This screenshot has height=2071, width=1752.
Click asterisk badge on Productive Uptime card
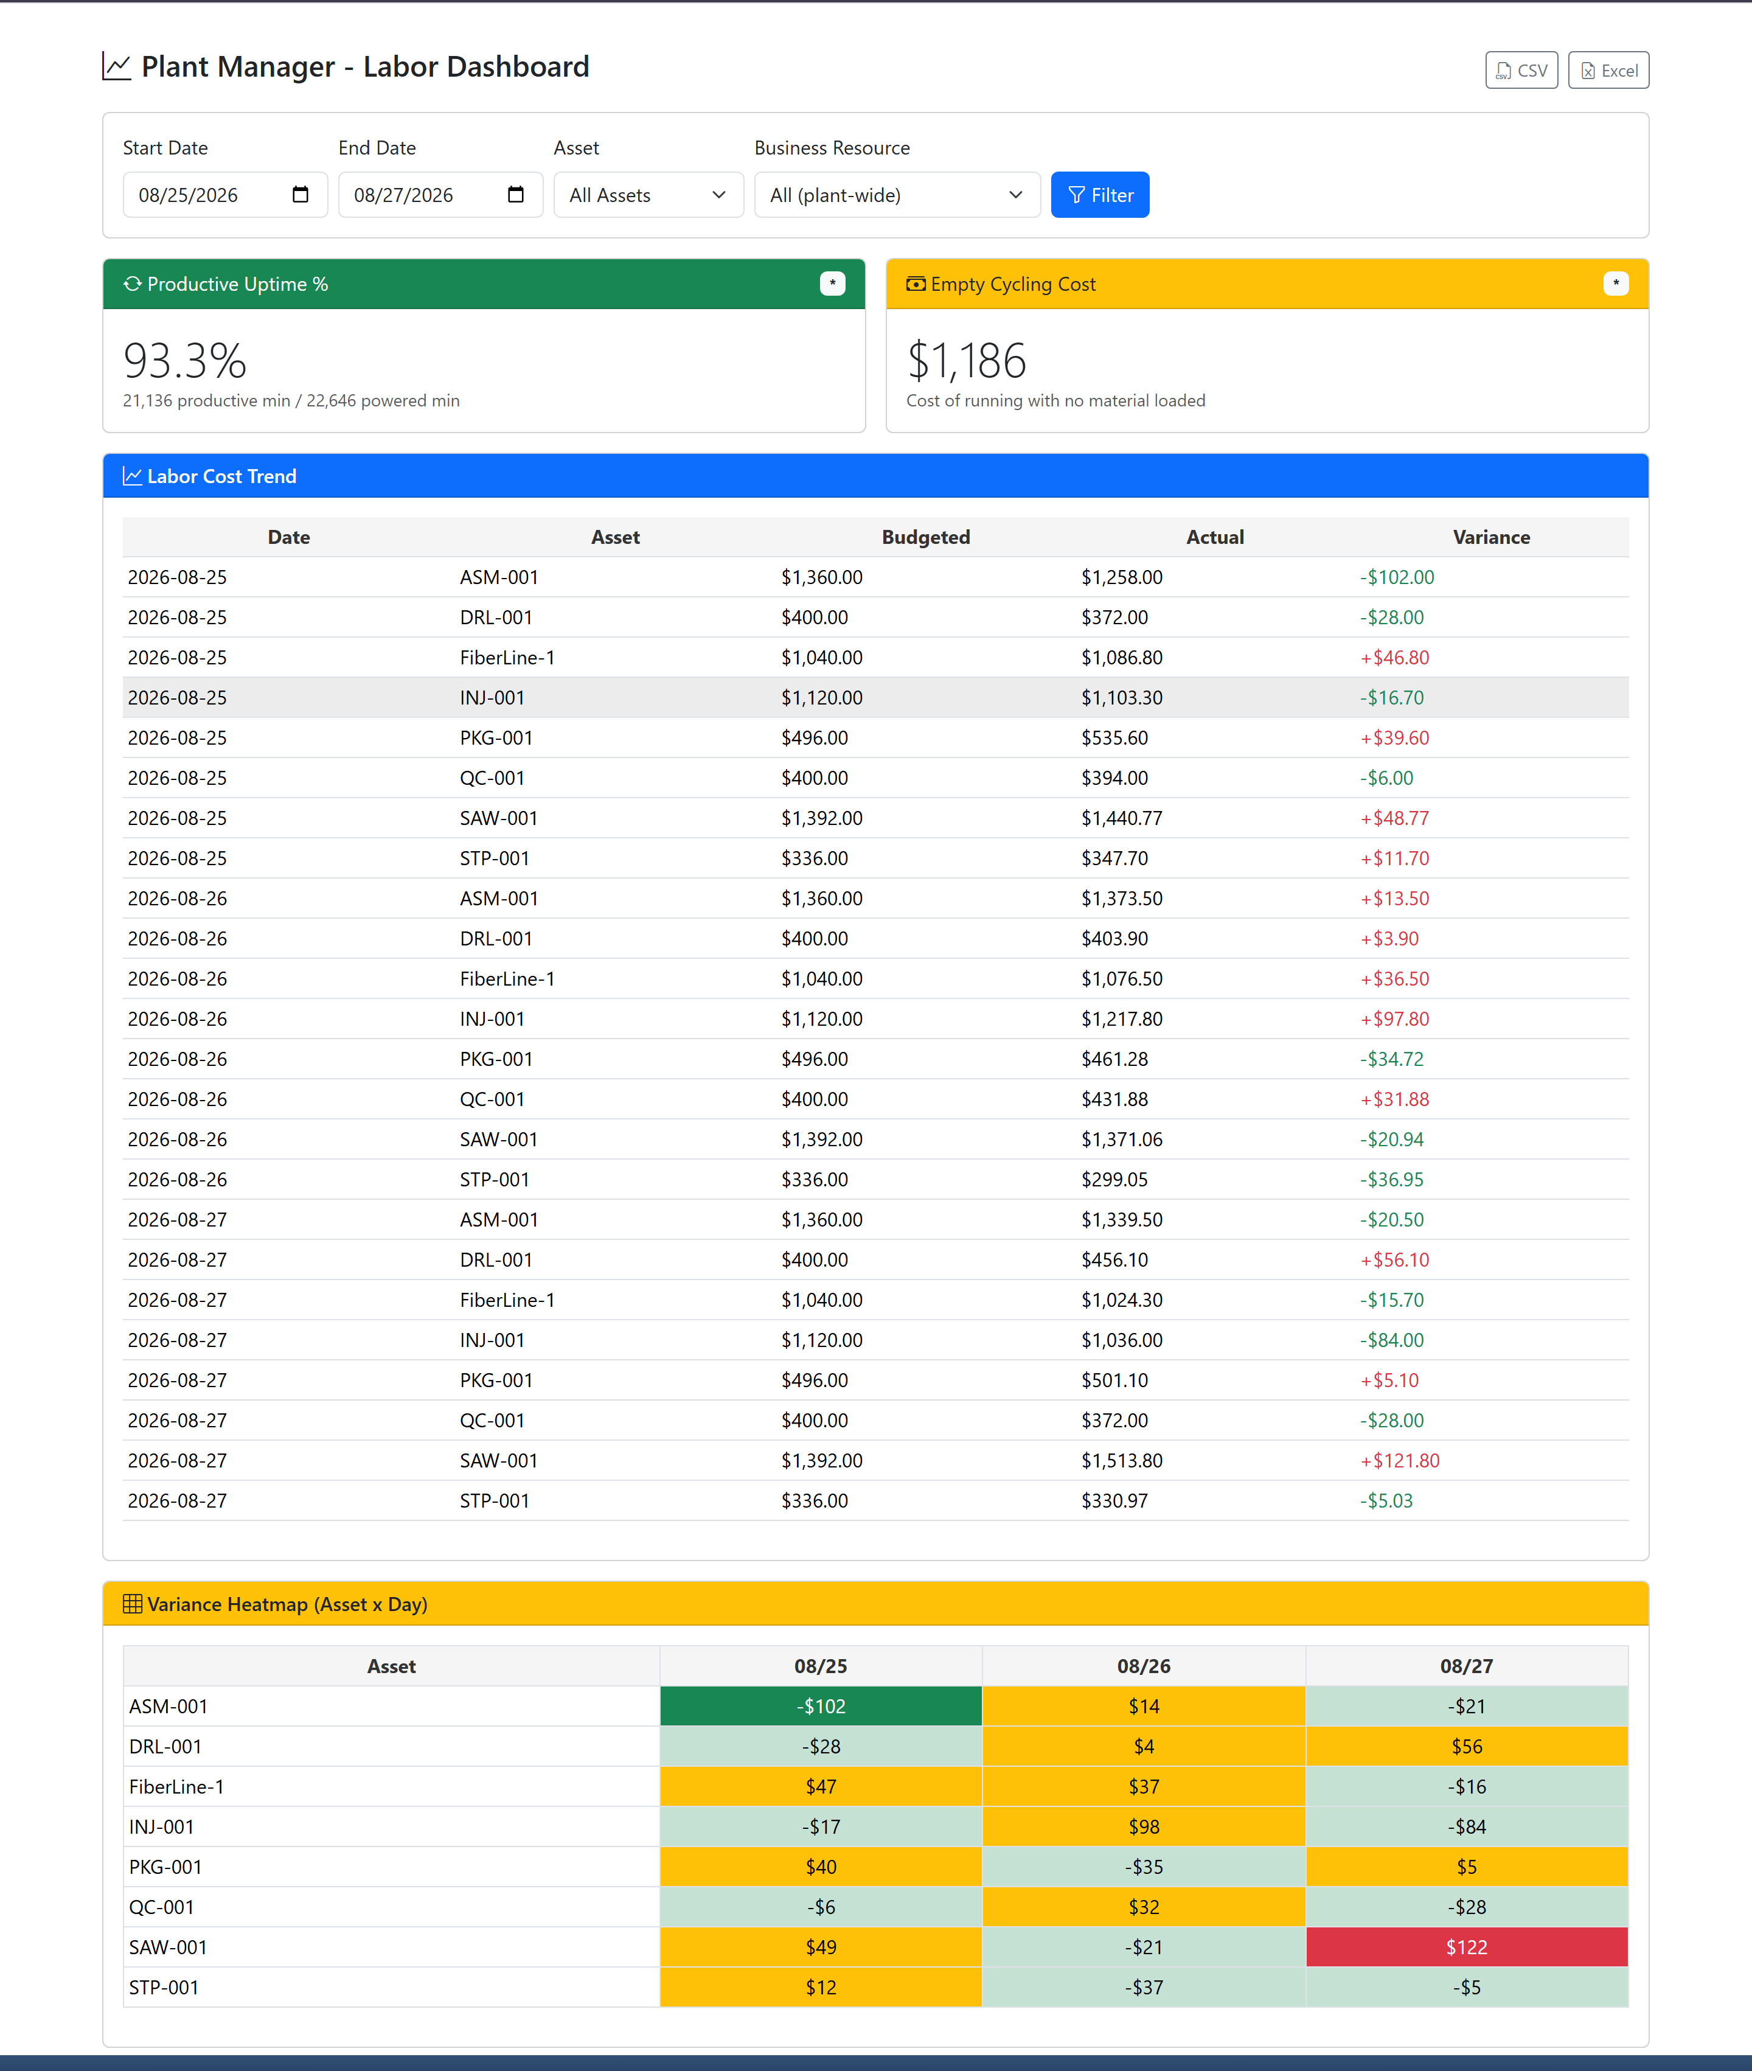832,284
